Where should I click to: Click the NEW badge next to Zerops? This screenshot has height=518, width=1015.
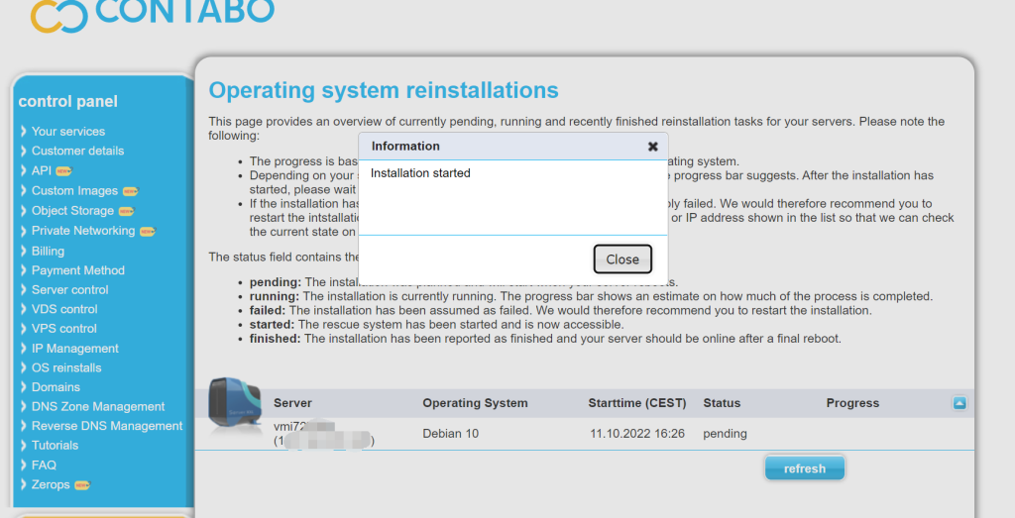[82, 485]
